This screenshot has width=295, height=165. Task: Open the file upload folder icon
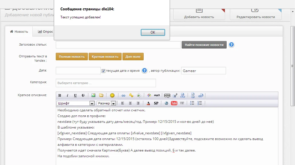[101, 95]
